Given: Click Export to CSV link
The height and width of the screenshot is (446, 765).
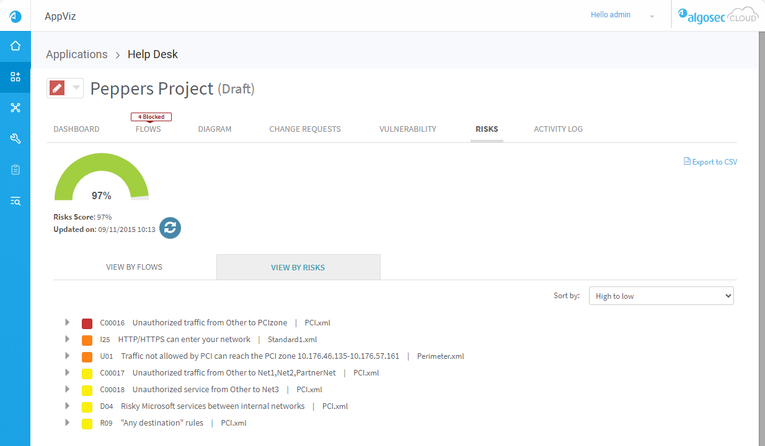Looking at the screenshot, I should coord(710,162).
